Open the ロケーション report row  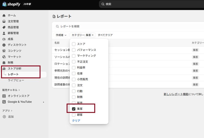128,64
